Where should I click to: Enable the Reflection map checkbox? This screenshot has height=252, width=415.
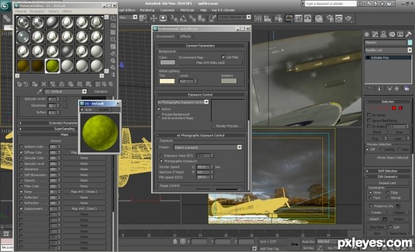point(21,197)
